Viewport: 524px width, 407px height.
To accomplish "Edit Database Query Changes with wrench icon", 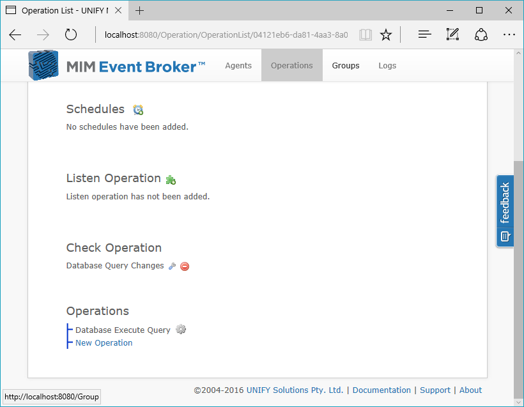I will pos(172,266).
